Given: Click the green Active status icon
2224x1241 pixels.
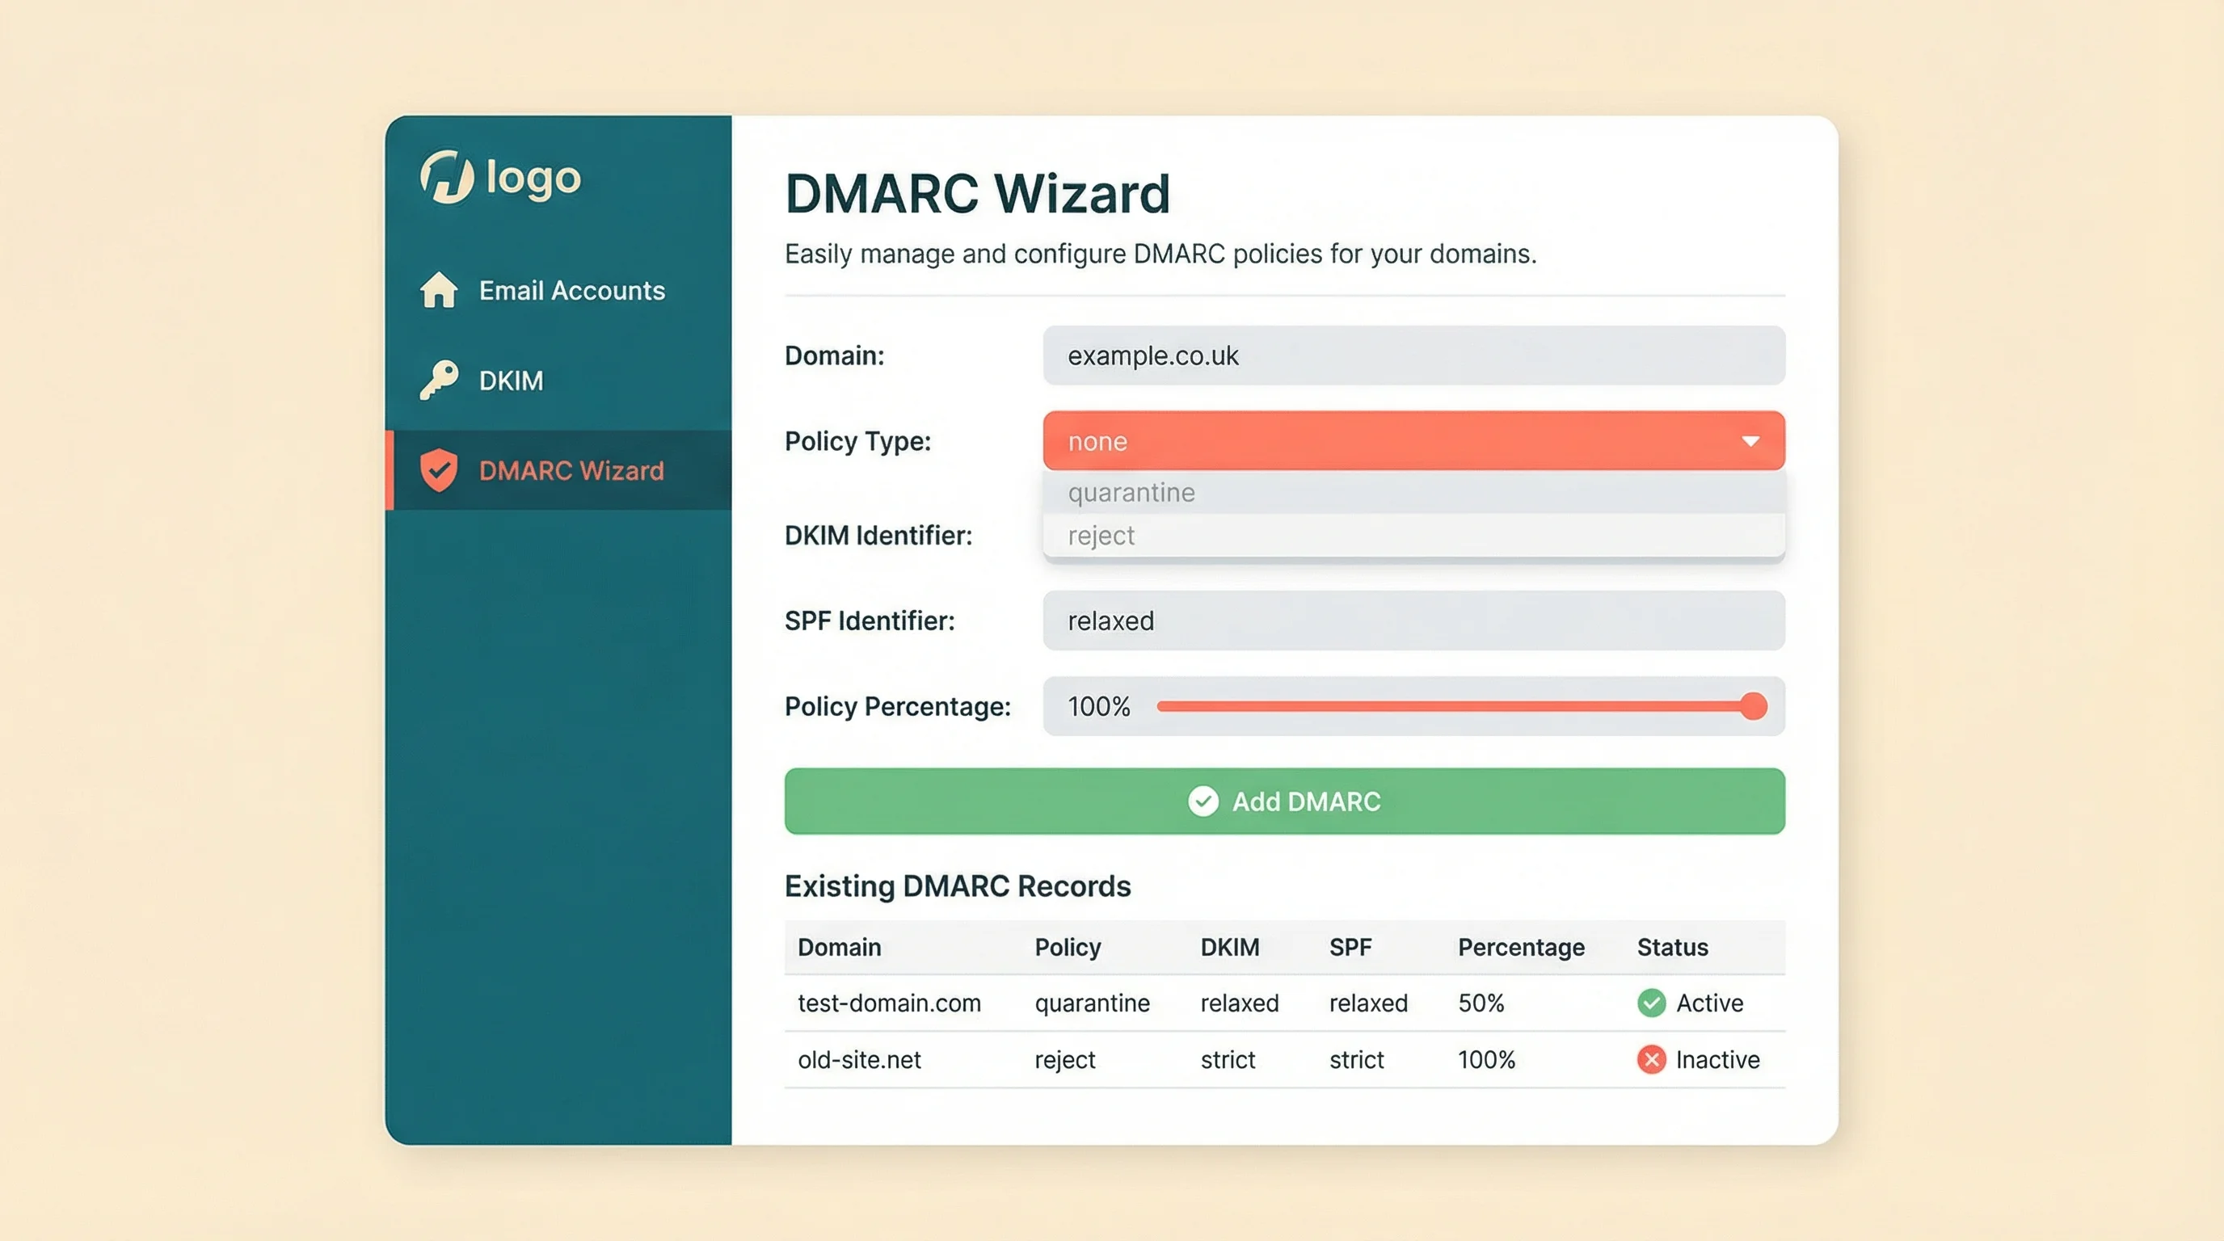Looking at the screenshot, I should point(1651,1003).
